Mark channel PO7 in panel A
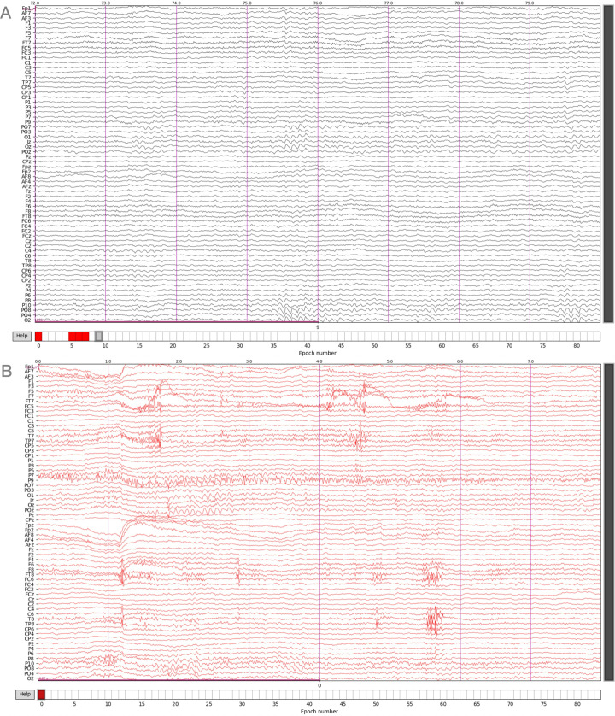Viewport: 615px width, 716px height. [26, 127]
